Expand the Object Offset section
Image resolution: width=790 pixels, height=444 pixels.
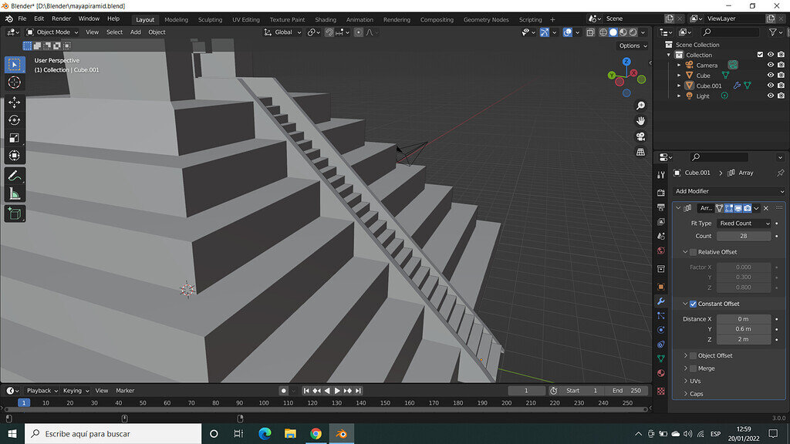pyautogui.click(x=686, y=355)
